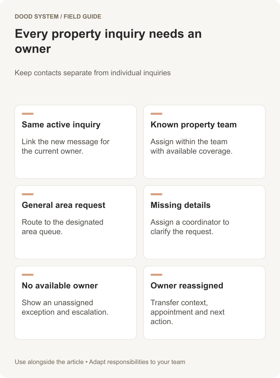The height and width of the screenshot is (378, 280).
Task: Click the accent bar above Same active inquiry
Action: 28,114
